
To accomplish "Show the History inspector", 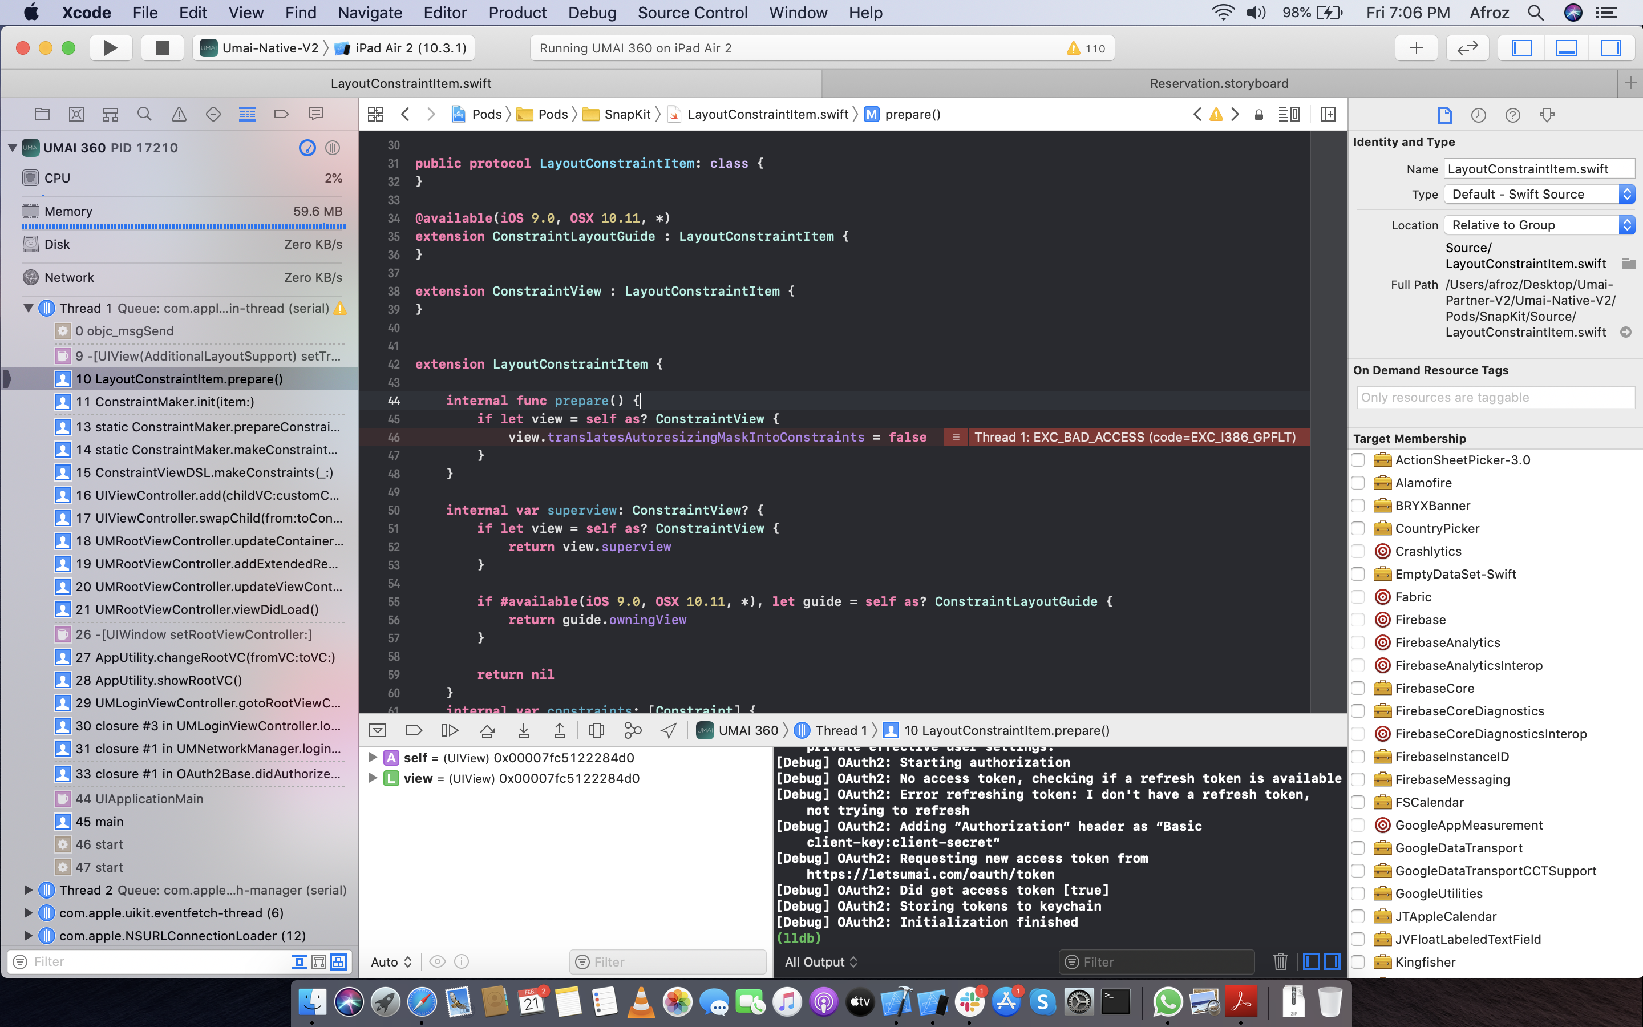I will pyautogui.click(x=1479, y=115).
